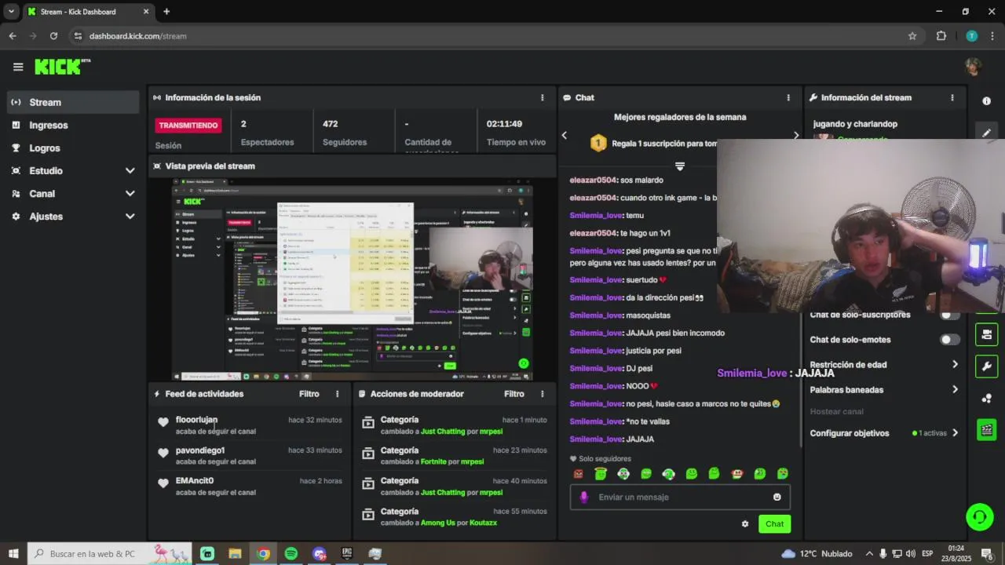Open Filtro in Feed de actividades
This screenshot has width=1005, height=565.
[309, 394]
